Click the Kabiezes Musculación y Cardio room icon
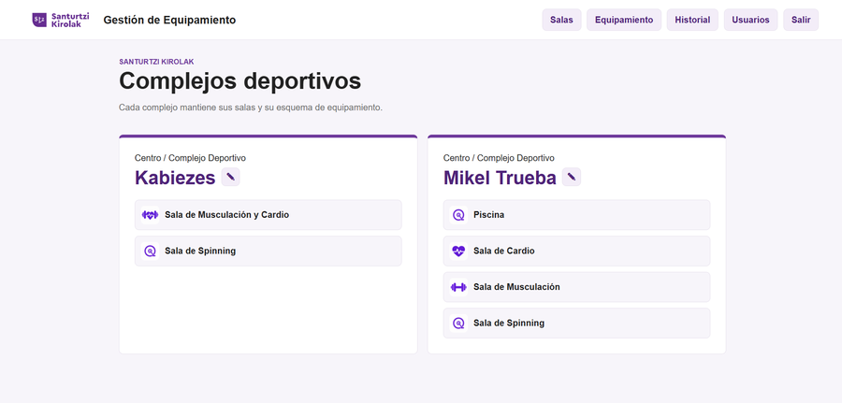 150,215
